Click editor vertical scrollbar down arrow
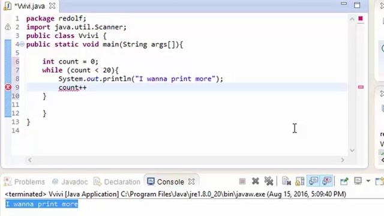Viewport: 384px width, 216px height. [352, 151]
